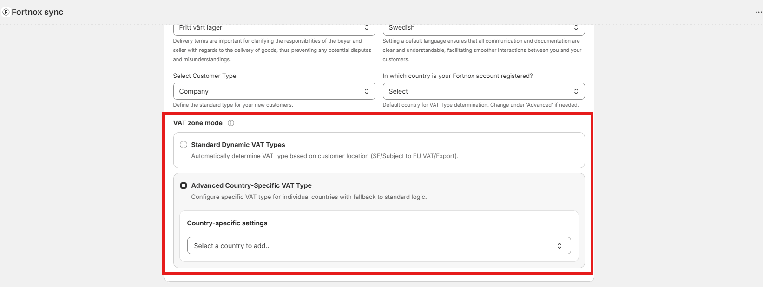Click chevron arrows on Fortnox account country field
Screen dimensions: 763x287
tap(576, 91)
